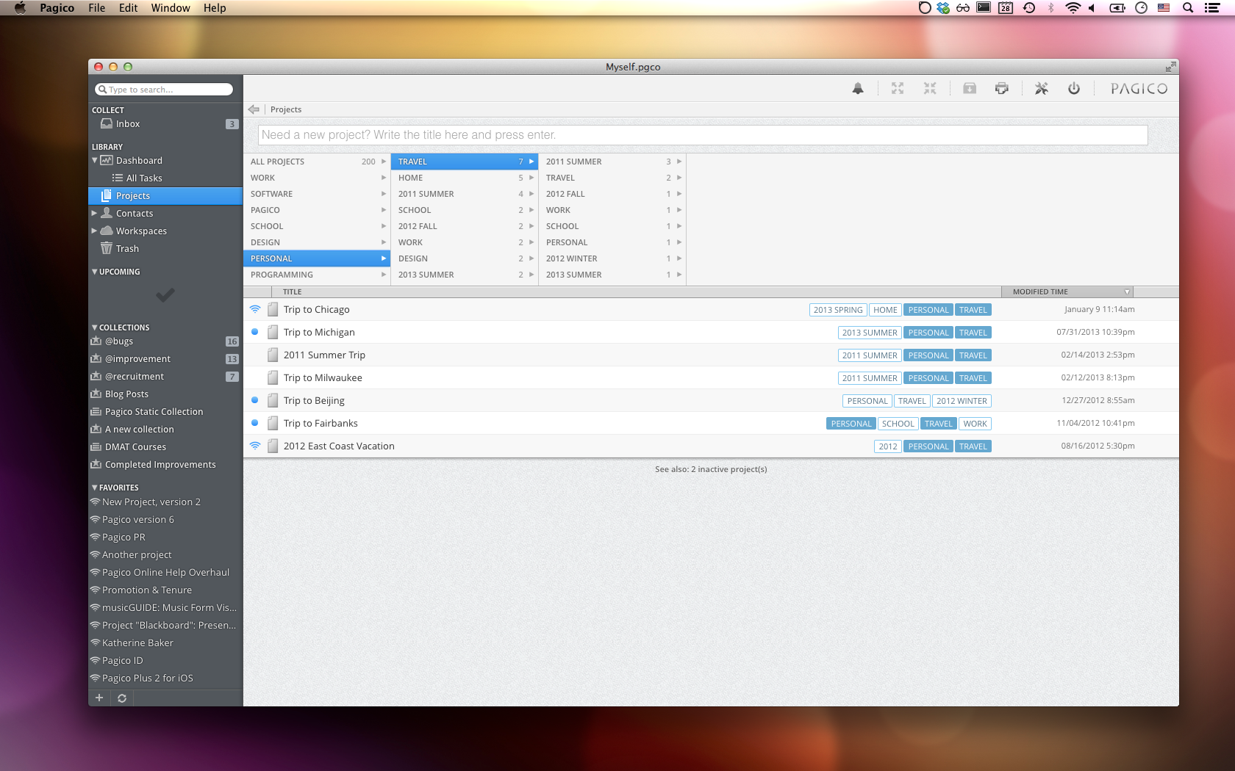
Task: Click the new project title input field
Action: pyautogui.click(x=702, y=135)
